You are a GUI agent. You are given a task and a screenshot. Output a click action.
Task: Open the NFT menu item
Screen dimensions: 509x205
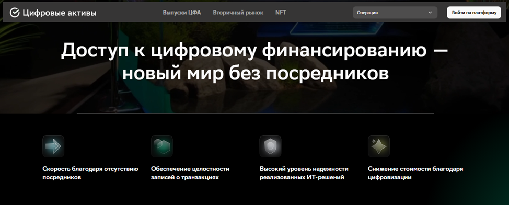pos(281,13)
